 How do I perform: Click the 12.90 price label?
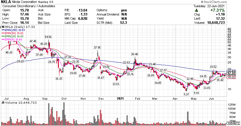point(190,79)
